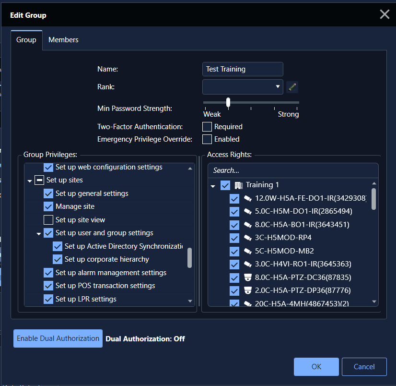Collapse Set up user and group settings node
The height and width of the screenshot is (386, 396).
39,234
